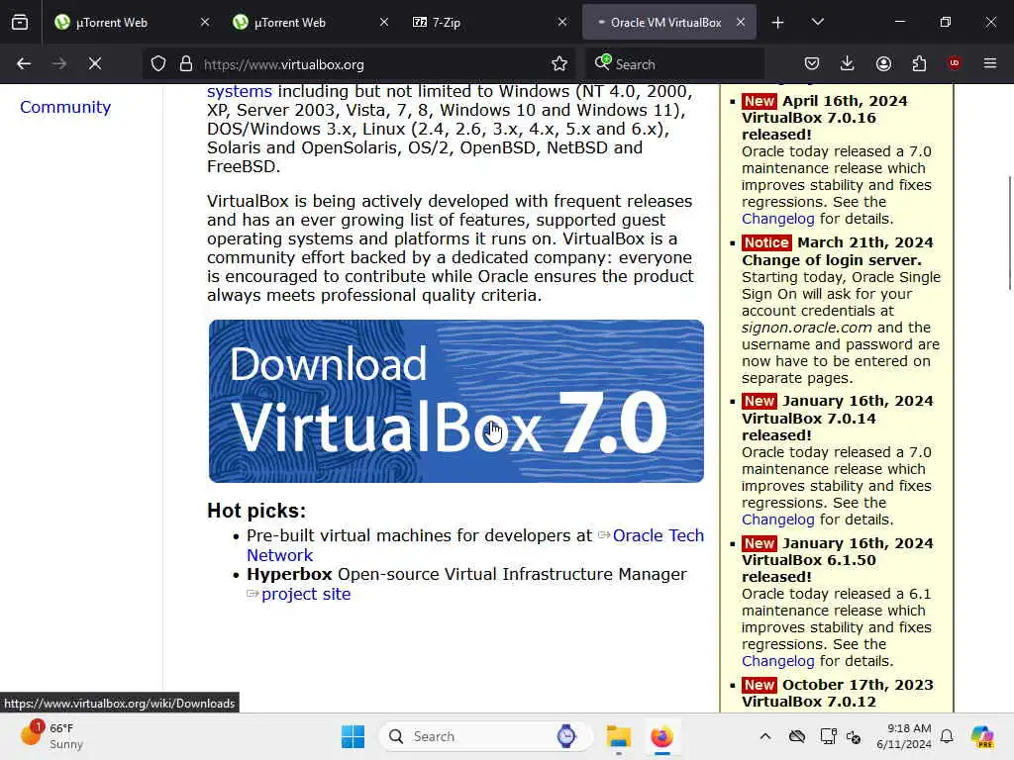The width and height of the screenshot is (1014, 760).
Task: List all tabs dropdown arrow
Action: 817,23
